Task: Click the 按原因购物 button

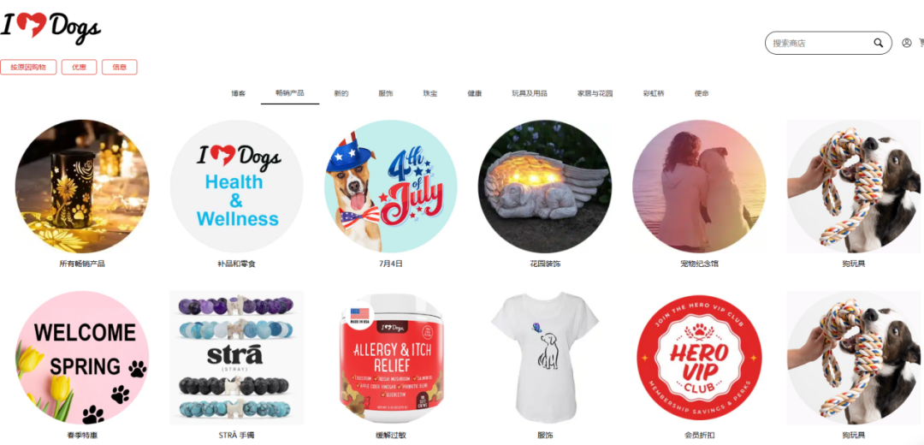Action: 28,68
